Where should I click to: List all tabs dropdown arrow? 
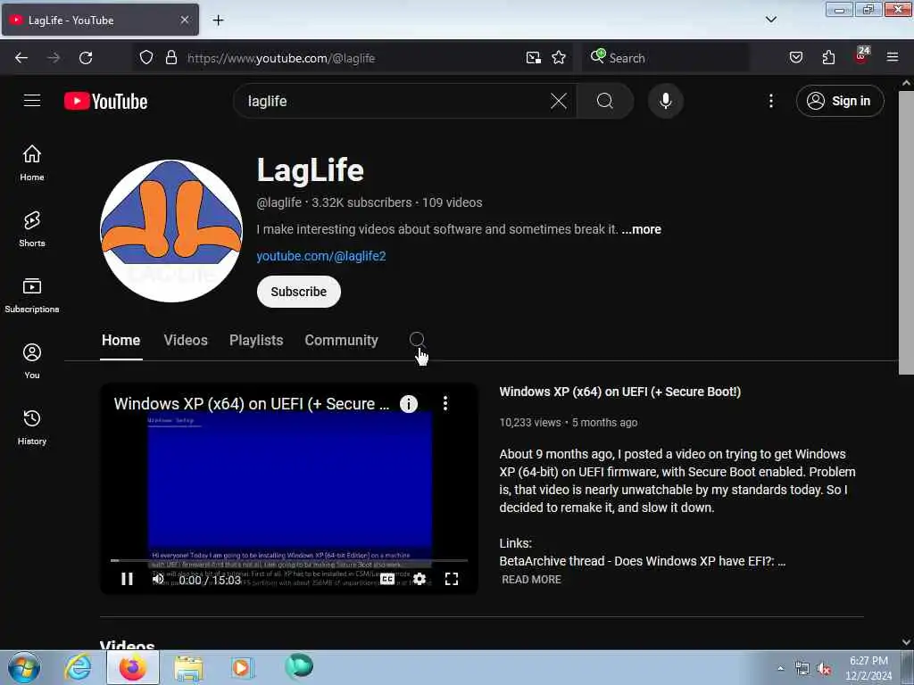(770, 20)
